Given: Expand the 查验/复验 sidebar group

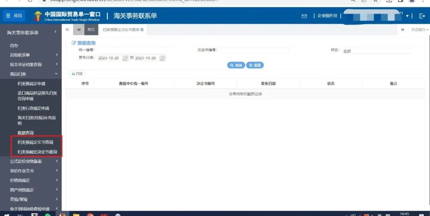Looking at the screenshot, I should click(31, 199).
